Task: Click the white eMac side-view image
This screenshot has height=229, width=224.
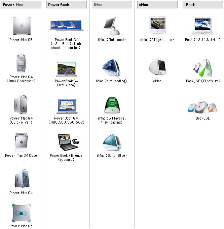Action: pyautogui.click(x=158, y=66)
